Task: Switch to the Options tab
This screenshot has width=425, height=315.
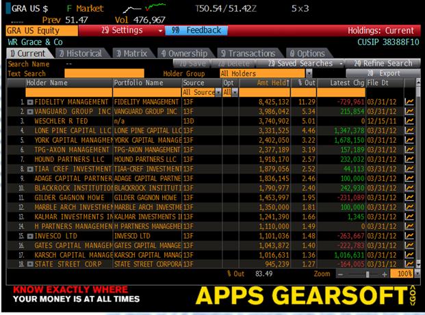Action: [308, 53]
